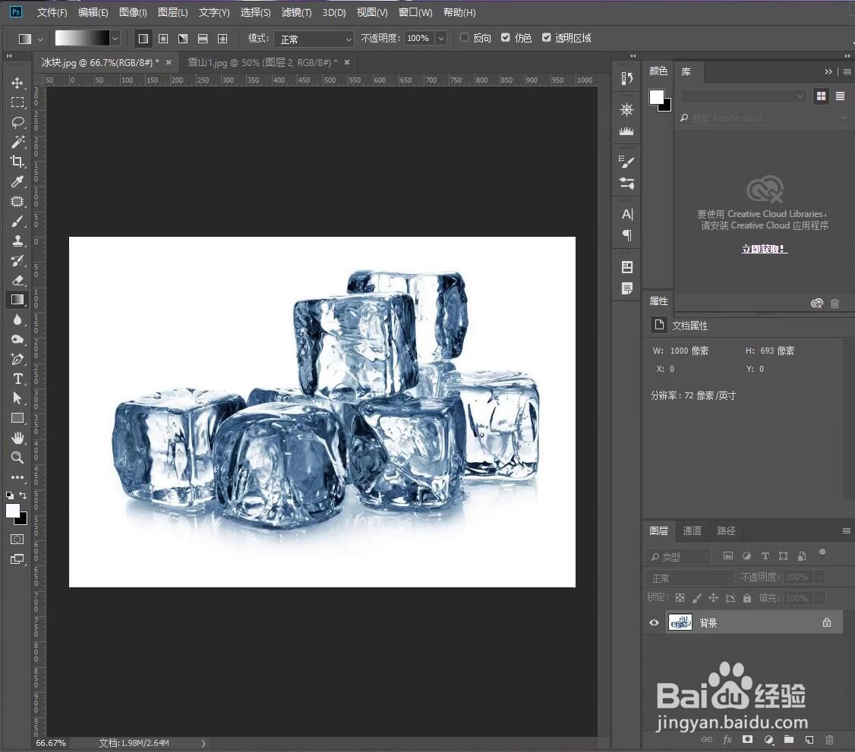Switch to the 雪山1.jpg document tab
Screen dimensions: 855x752
(x=262, y=63)
